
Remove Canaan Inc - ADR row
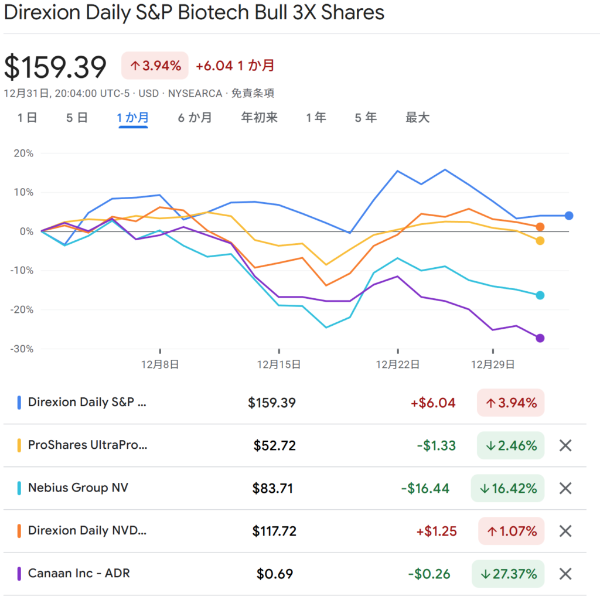(x=565, y=574)
